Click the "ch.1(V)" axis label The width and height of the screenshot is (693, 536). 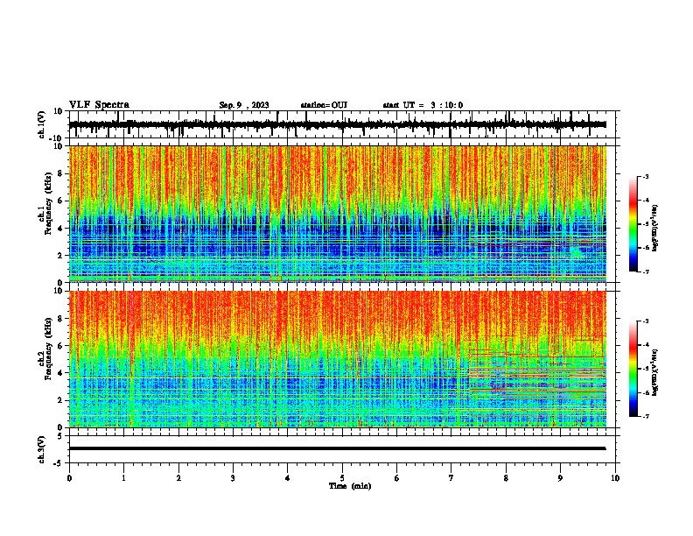click(x=42, y=124)
